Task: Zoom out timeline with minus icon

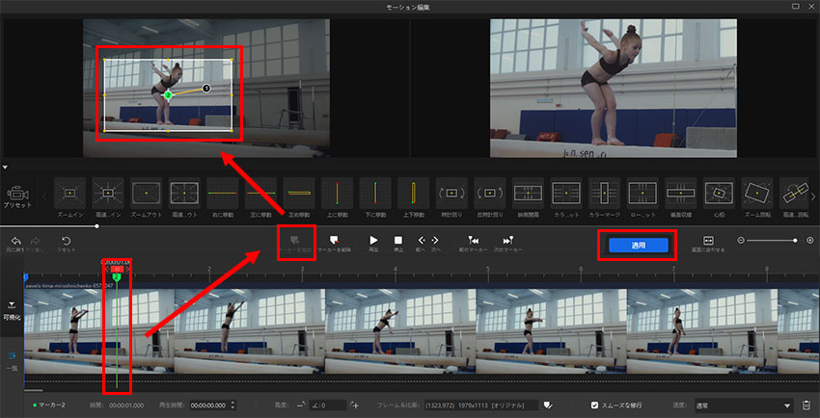Action: [741, 240]
